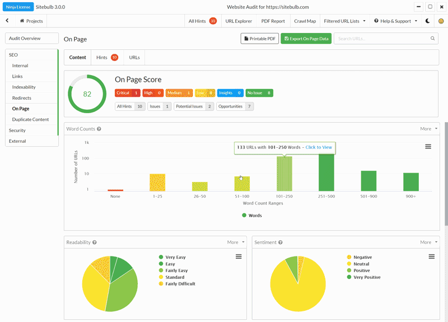This screenshot has height=322, width=448.
Task: Click the back arrow icon
Action: (7, 21)
